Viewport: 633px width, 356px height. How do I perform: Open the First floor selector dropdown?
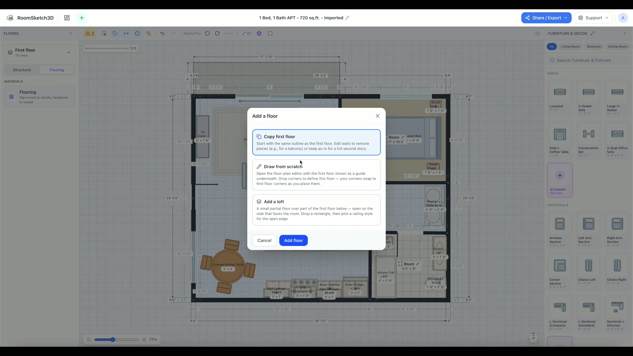coord(39,52)
